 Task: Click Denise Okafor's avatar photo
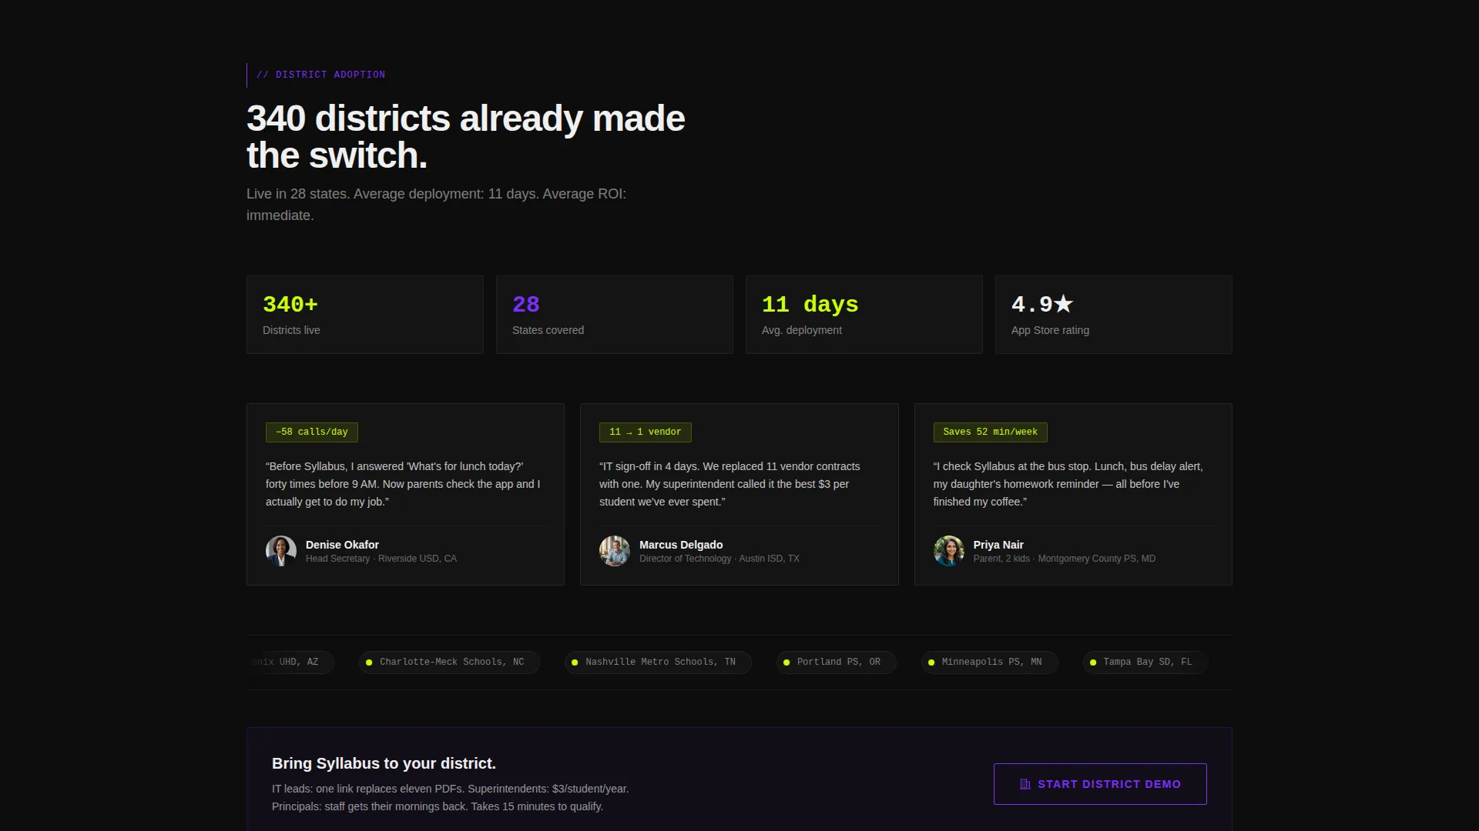(281, 551)
